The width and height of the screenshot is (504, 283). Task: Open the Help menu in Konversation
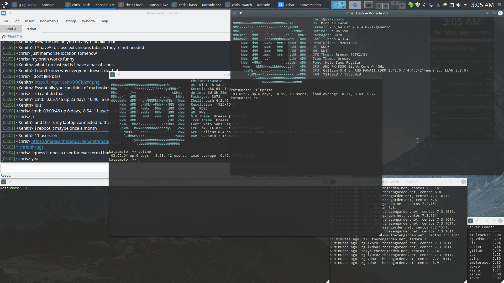tap(104, 21)
